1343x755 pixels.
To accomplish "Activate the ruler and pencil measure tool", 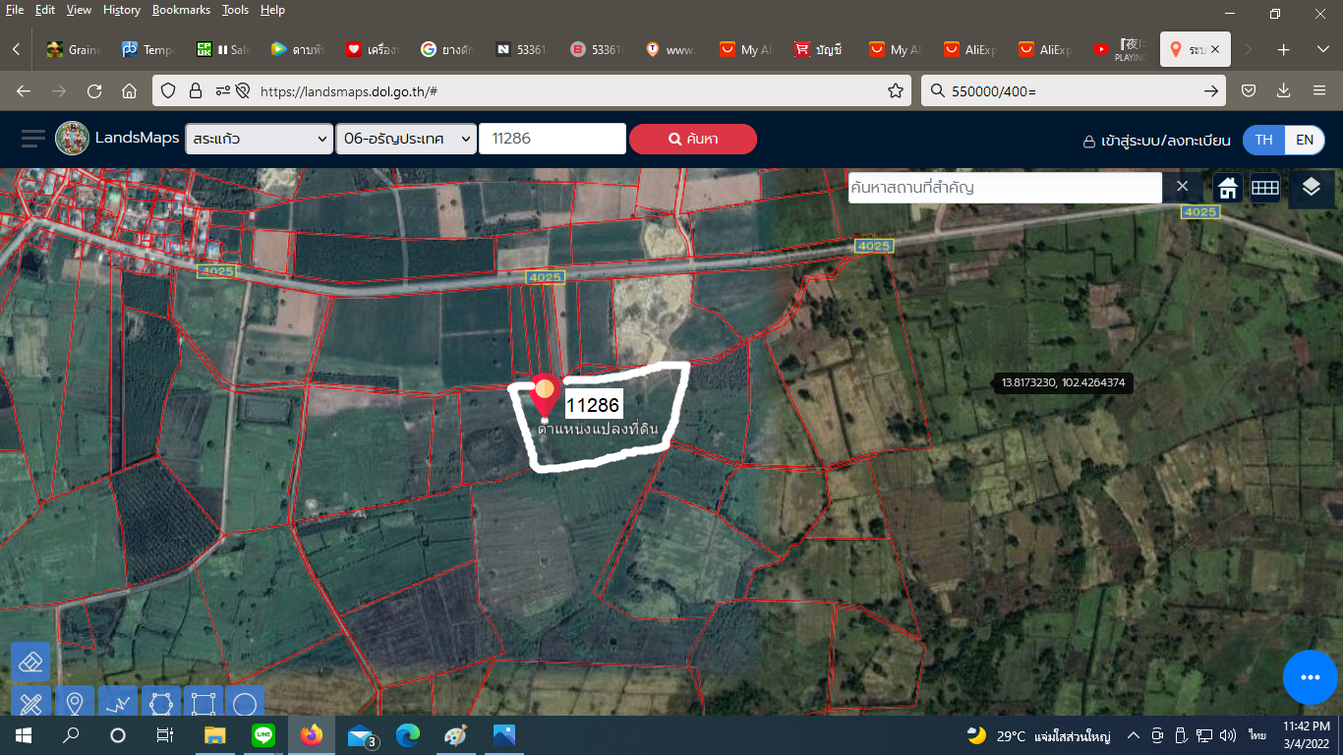I will point(30,702).
